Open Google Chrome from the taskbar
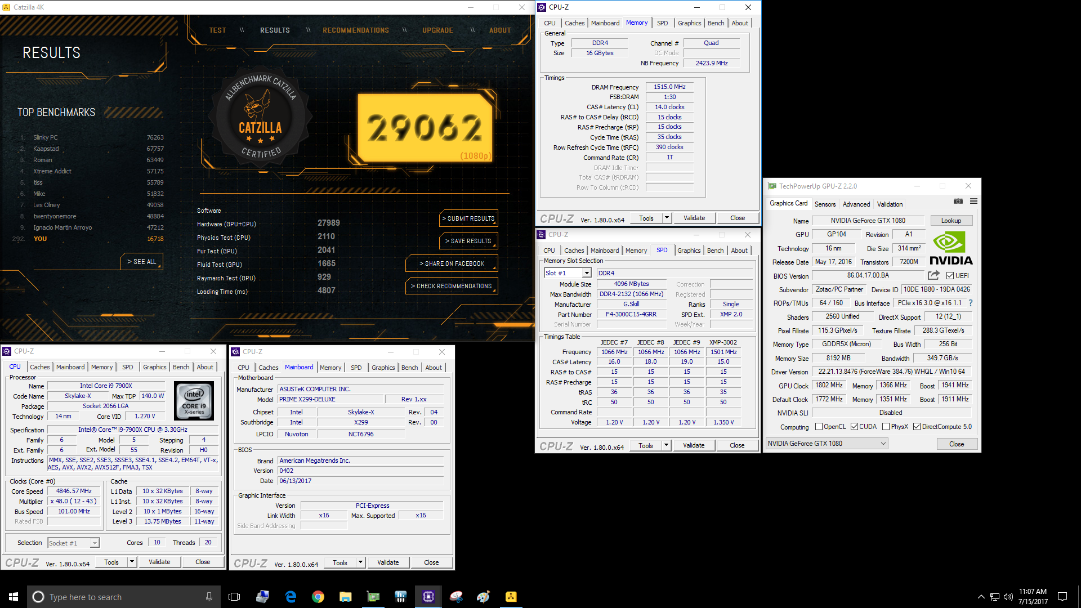The height and width of the screenshot is (608, 1081). (x=318, y=597)
